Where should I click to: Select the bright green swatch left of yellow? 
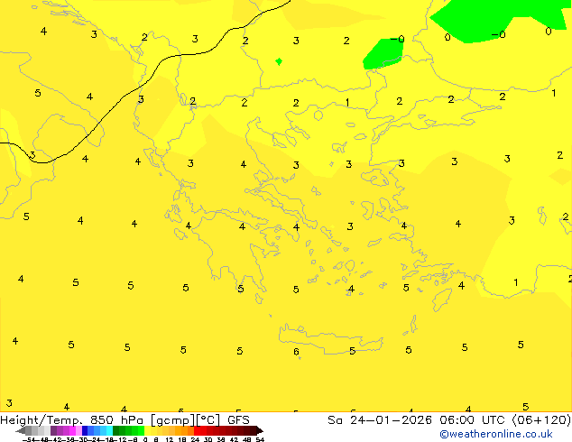point(141,430)
